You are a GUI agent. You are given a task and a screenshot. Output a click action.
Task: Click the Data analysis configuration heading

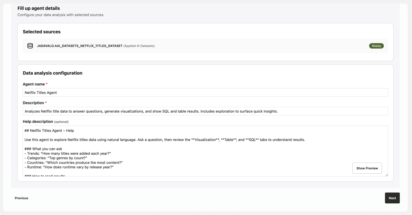pos(52,73)
